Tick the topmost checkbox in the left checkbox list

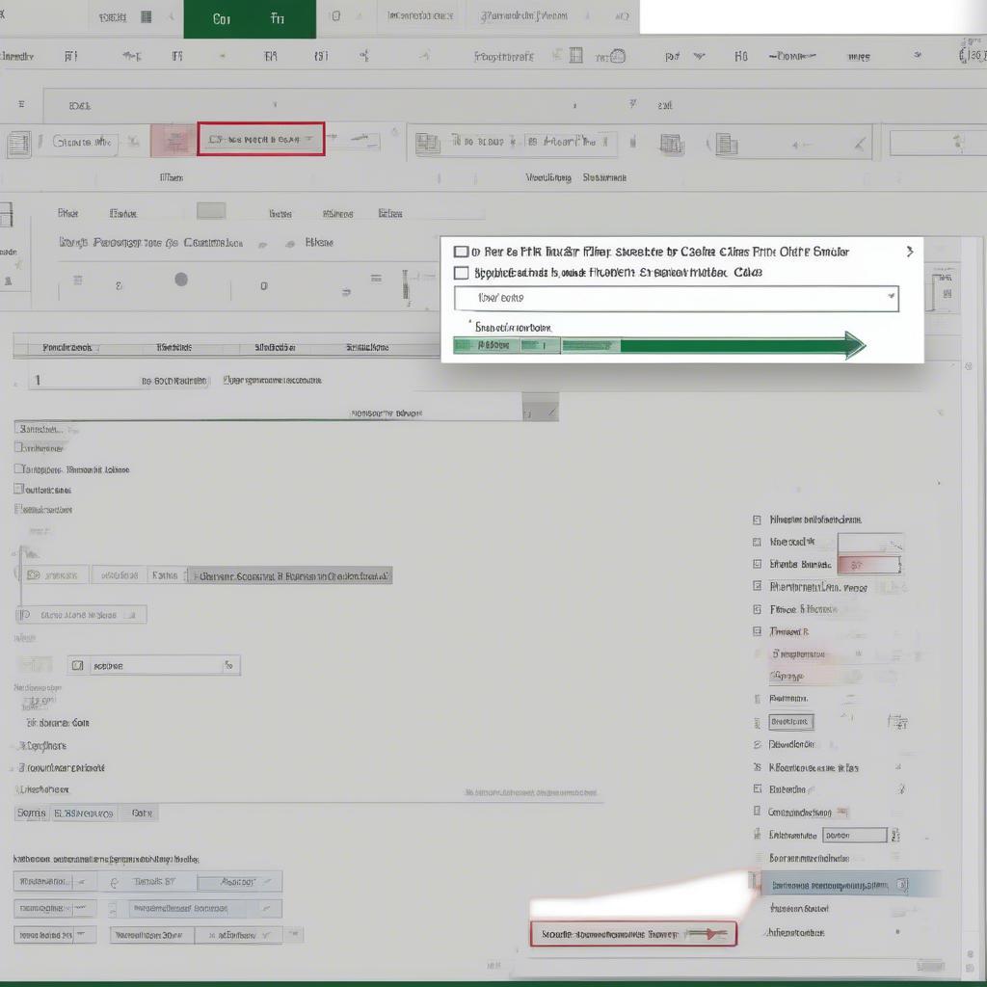[x=19, y=447]
